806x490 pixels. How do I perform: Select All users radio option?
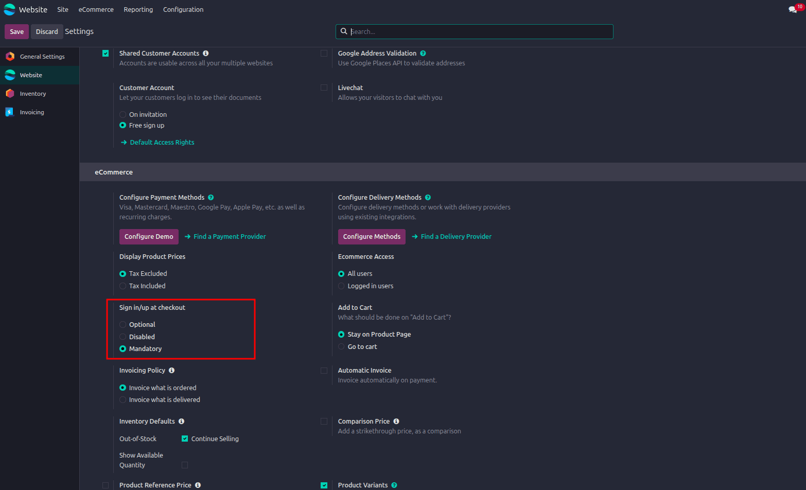pyautogui.click(x=341, y=273)
